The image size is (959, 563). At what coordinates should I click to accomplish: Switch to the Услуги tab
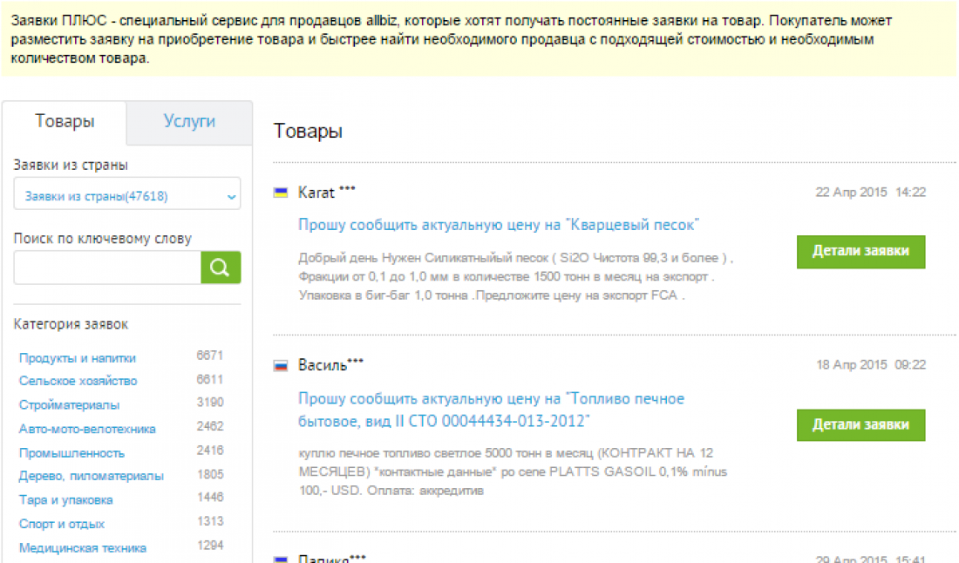point(189,122)
